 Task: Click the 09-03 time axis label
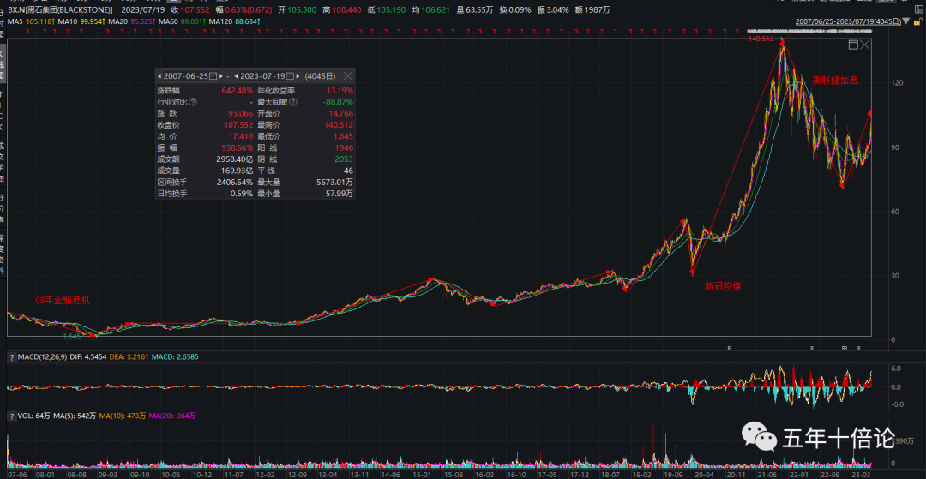click(107, 474)
